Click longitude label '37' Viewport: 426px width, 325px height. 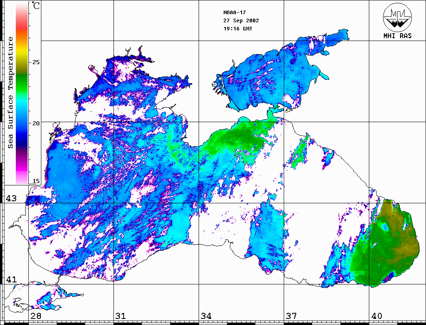click(291, 316)
